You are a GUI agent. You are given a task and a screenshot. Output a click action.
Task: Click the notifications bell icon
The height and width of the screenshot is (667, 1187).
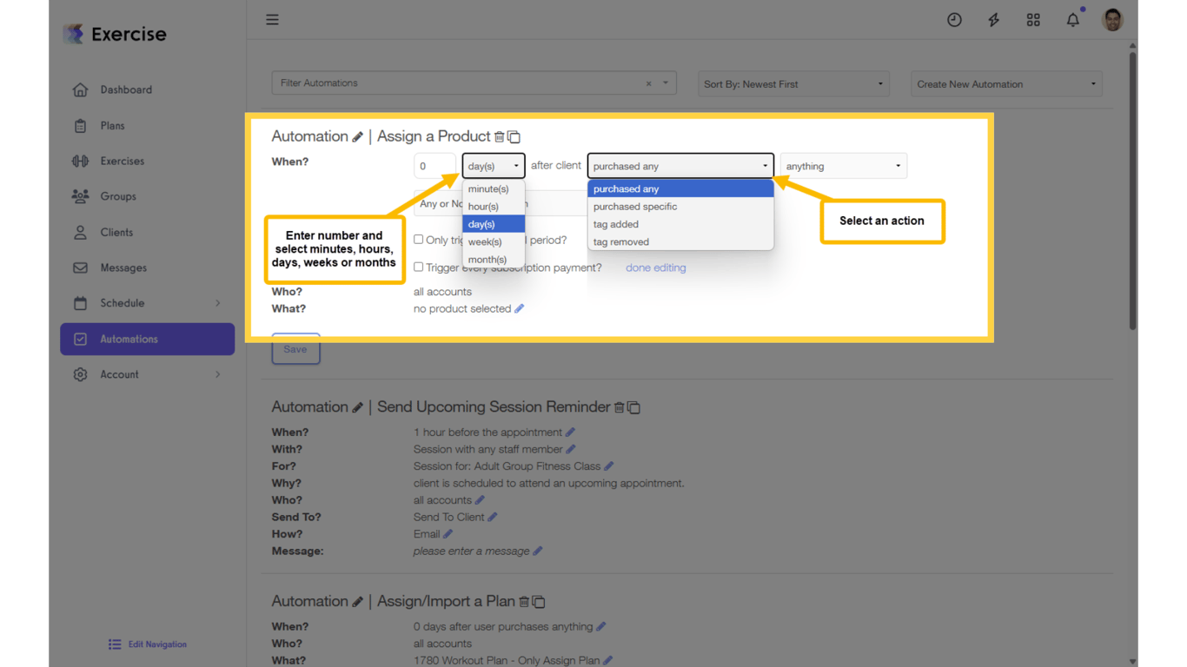[1072, 18]
